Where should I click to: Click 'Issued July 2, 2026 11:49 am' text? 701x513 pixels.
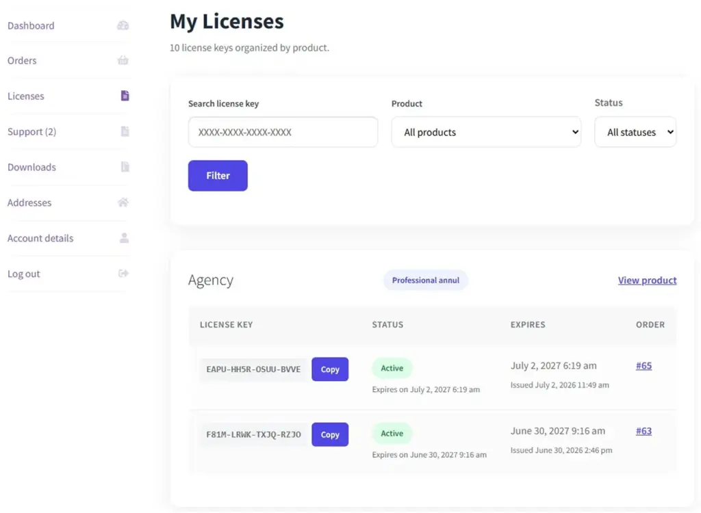click(x=560, y=384)
